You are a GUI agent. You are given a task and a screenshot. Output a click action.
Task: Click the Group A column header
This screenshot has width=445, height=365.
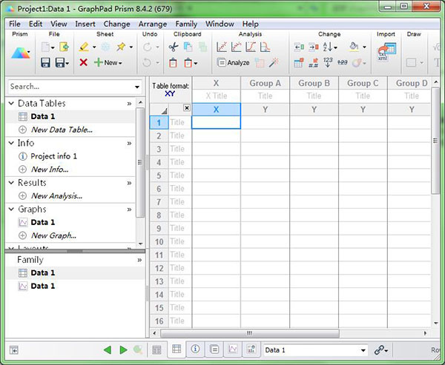(265, 83)
